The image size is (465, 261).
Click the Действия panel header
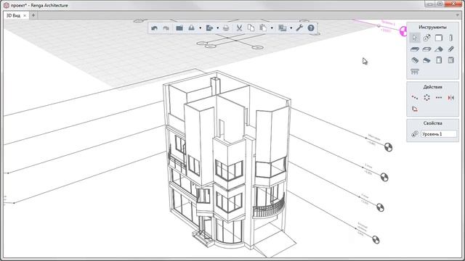433,87
